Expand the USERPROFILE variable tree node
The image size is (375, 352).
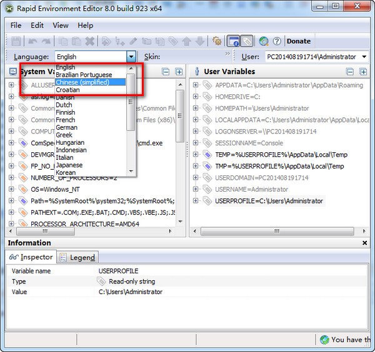click(196, 201)
